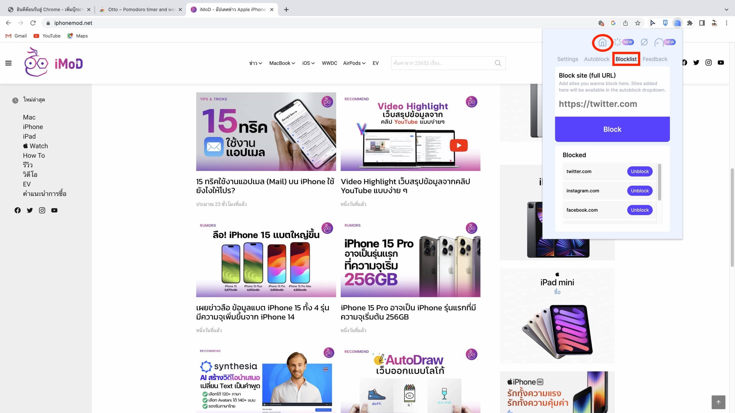Image resolution: width=735 pixels, height=413 pixels.
Task: Click the search magnifier icon
Action: pos(498,63)
